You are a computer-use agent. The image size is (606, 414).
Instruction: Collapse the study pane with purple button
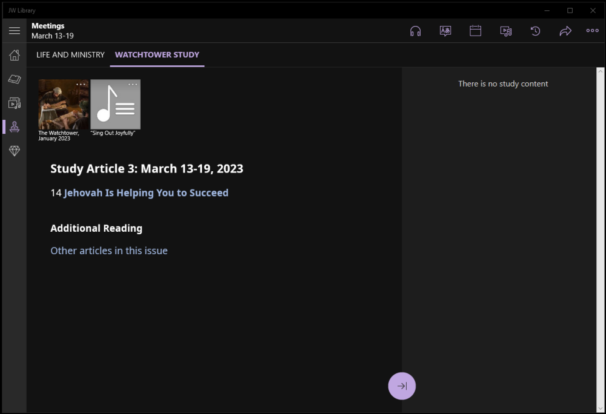[x=402, y=386]
